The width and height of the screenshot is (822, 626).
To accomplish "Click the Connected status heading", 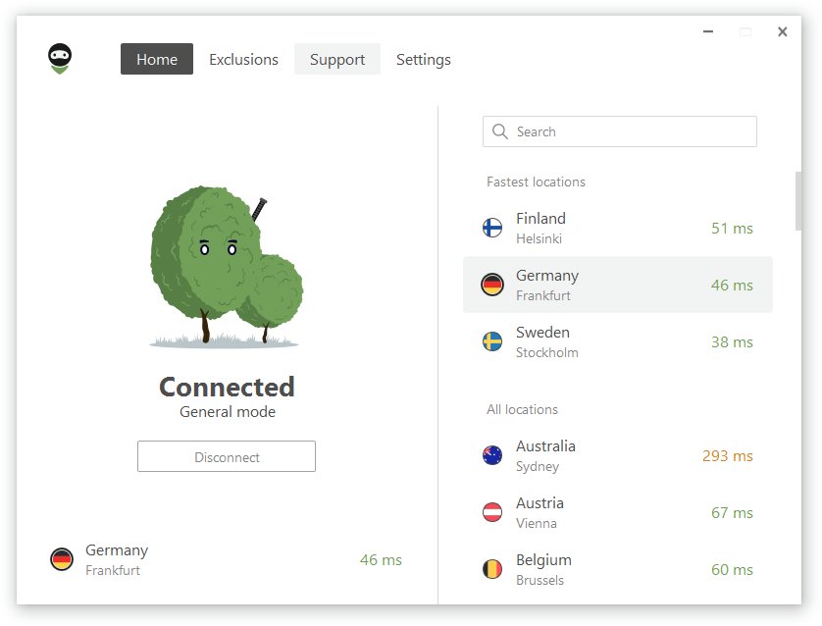I will 227,387.
